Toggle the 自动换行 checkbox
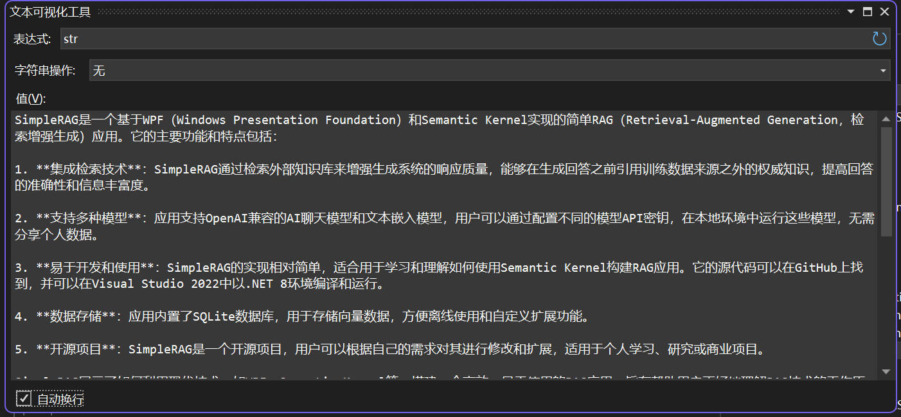Screen dimensions: 901x417 tap(24, 399)
